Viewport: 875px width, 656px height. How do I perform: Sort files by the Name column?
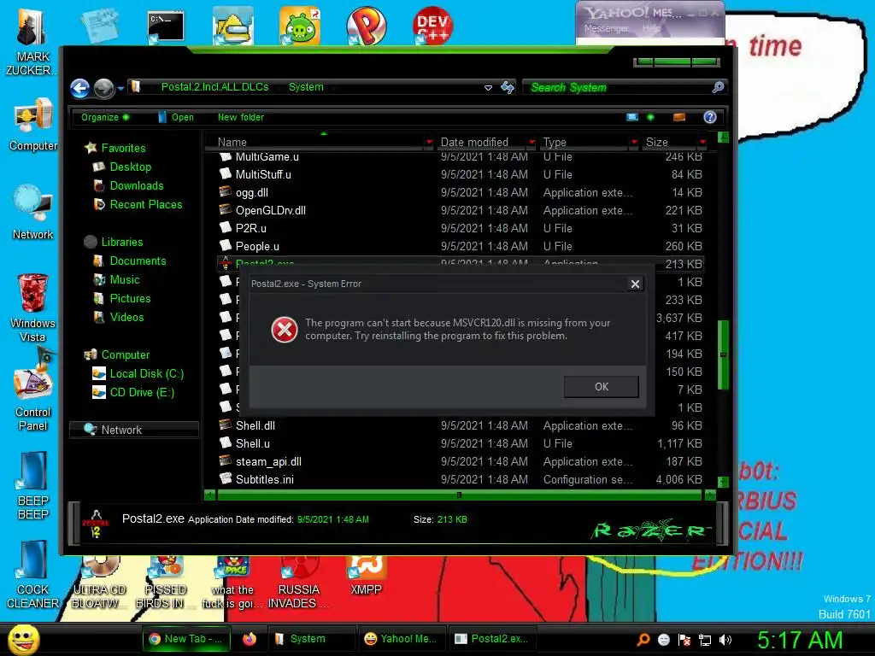coord(232,143)
